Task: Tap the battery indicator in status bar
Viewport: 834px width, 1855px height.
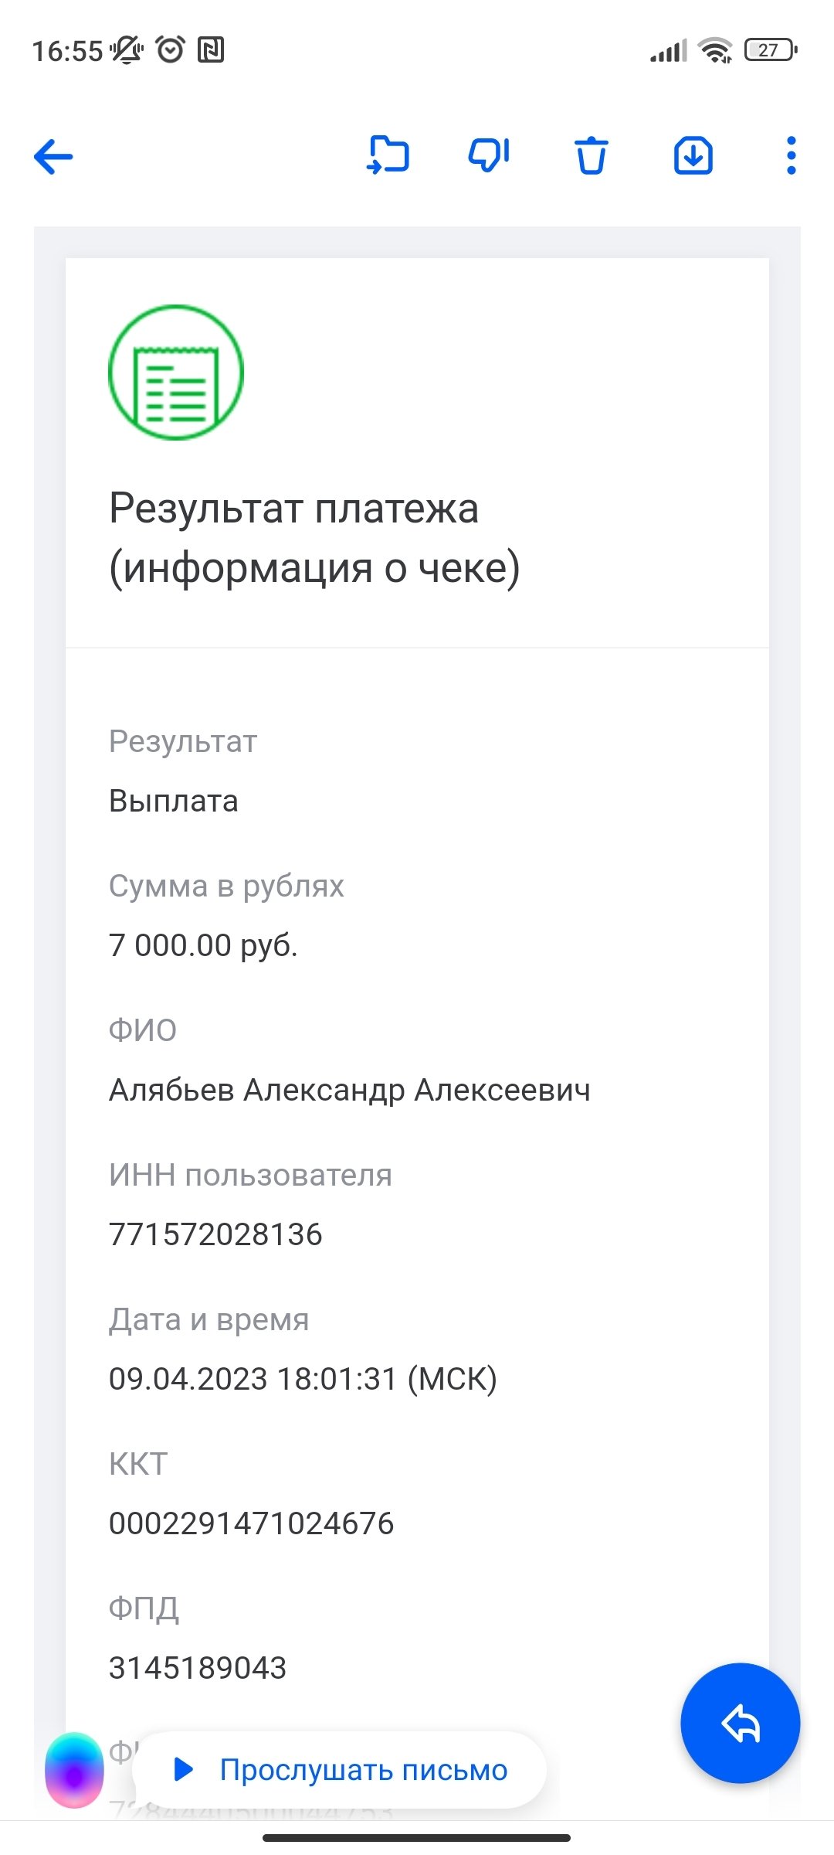Action: (770, 51)
